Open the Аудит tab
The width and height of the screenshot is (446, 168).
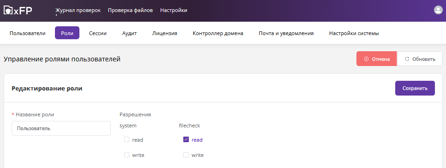(x=129, y=33)
